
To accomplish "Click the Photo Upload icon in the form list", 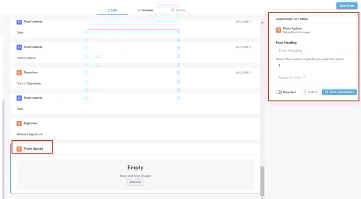I will [19, 149].
